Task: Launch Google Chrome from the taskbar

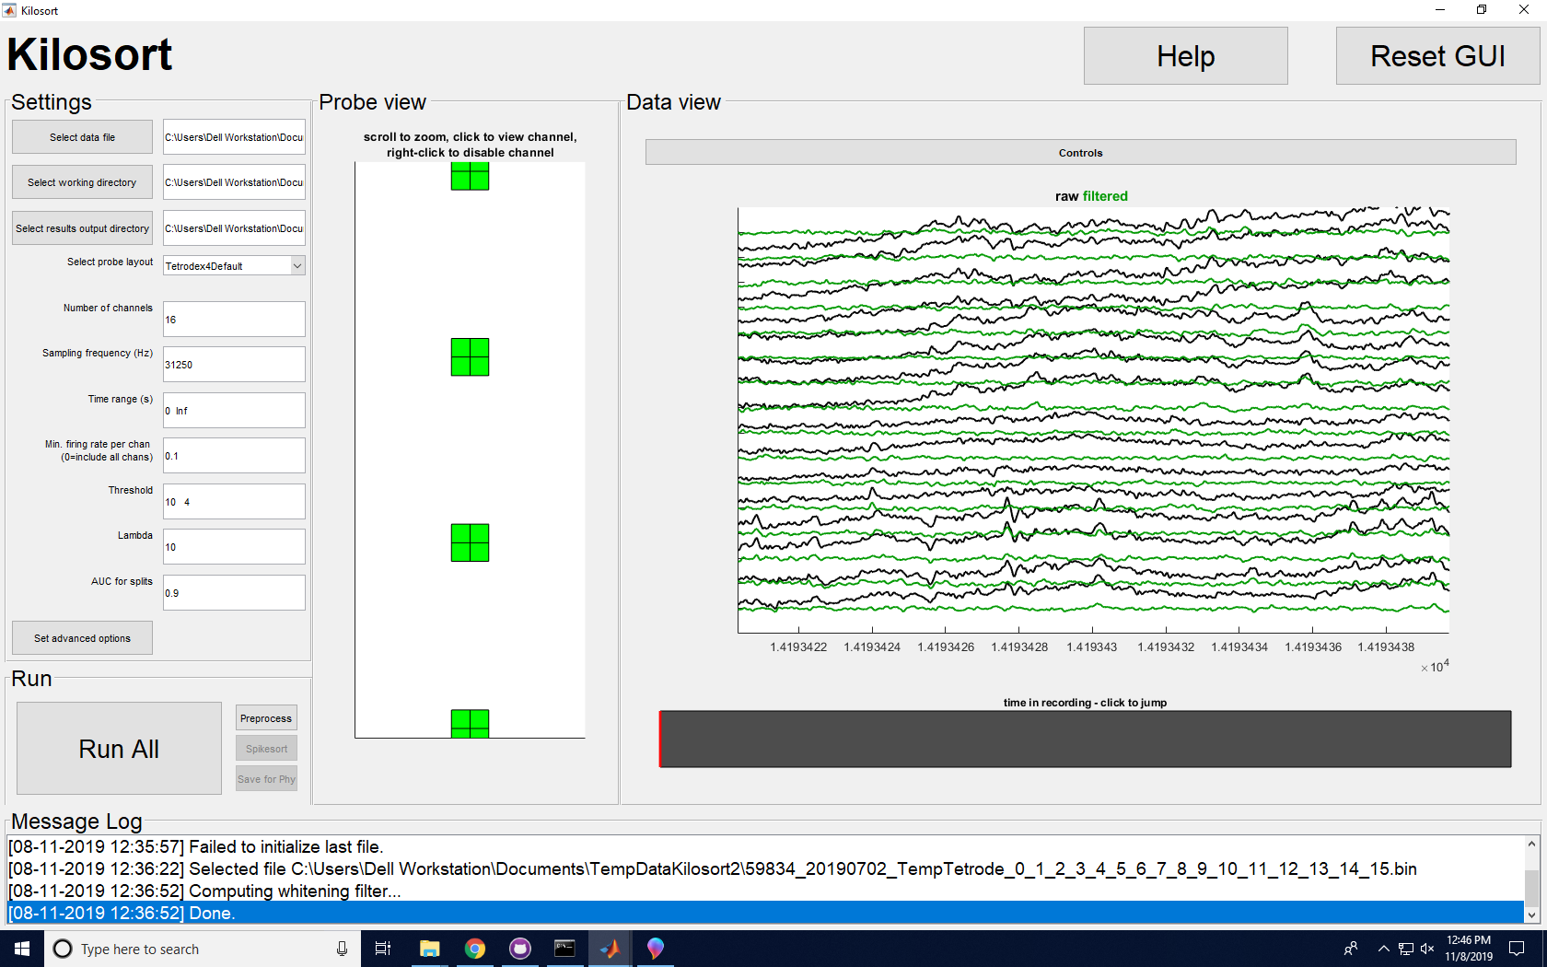Action: coord(475,949)
